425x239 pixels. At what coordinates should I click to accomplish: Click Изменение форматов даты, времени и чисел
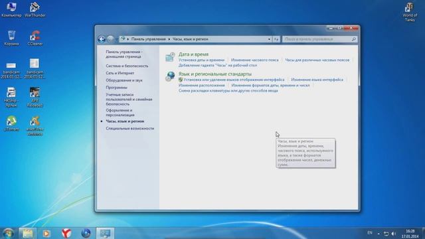pyautogui.click(x=270, y=85)
